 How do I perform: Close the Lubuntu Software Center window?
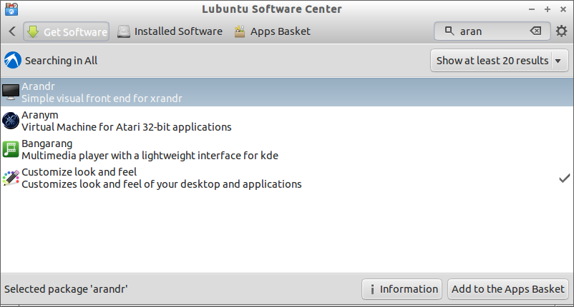coord(563,9)
